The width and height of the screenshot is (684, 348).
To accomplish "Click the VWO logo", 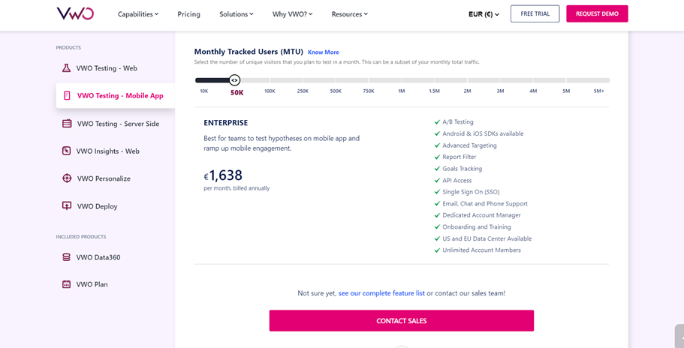I will [75, 14].
